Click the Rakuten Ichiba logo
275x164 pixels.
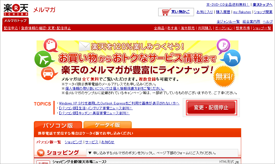pos(16,10)
